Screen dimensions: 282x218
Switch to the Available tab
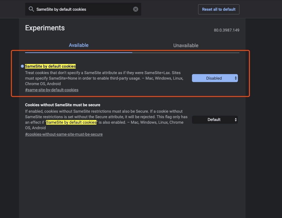click(x=79, y=45)
